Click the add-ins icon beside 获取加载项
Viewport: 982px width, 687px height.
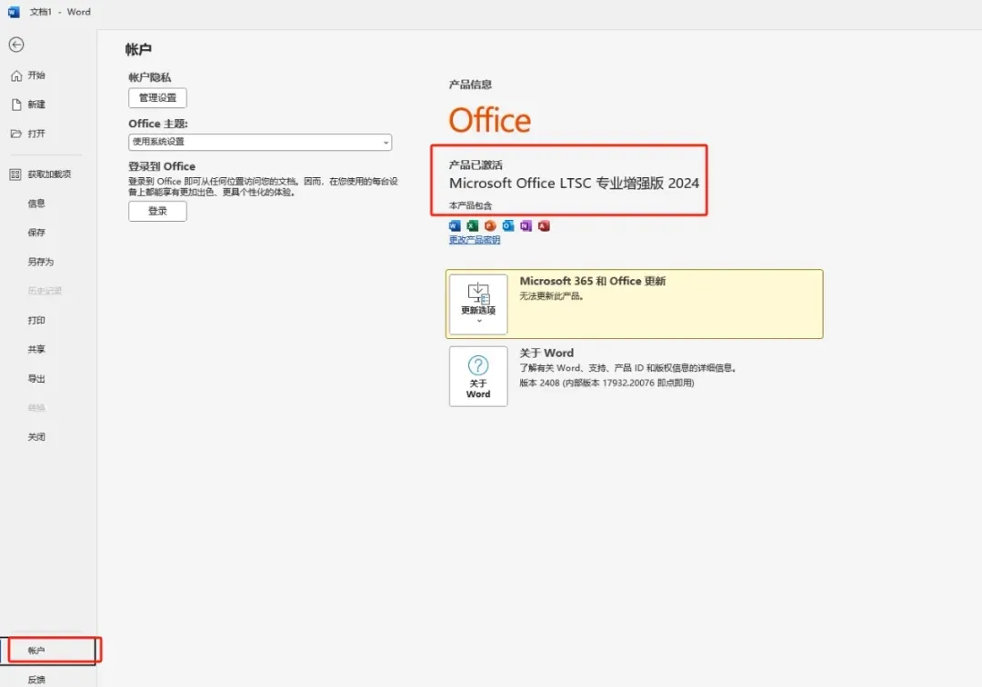(15, 174)
